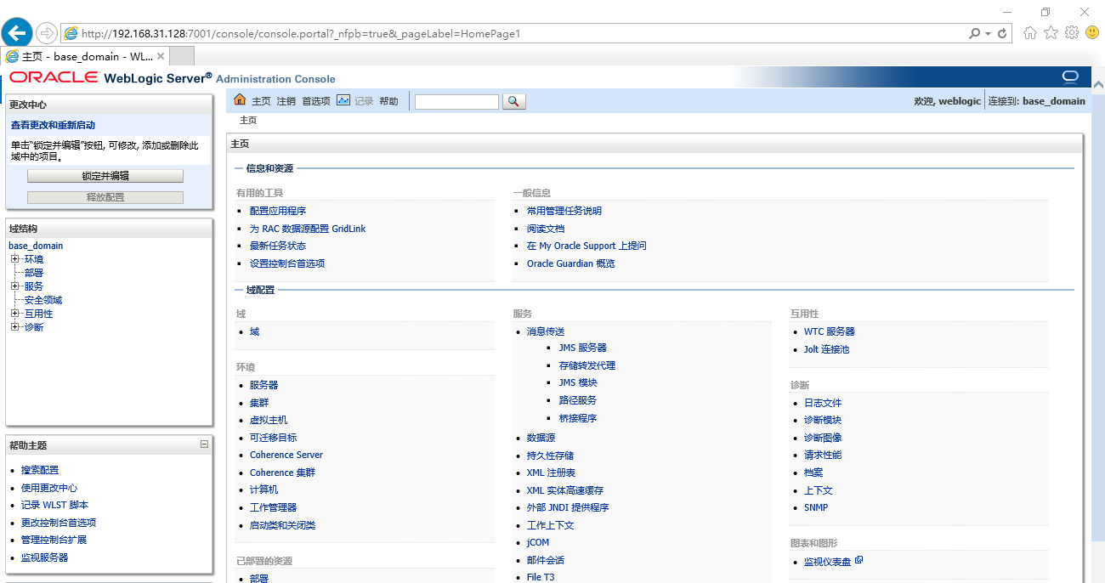Open the 配置应用程序 link
1105x583 pixels.
click(278, 211)
